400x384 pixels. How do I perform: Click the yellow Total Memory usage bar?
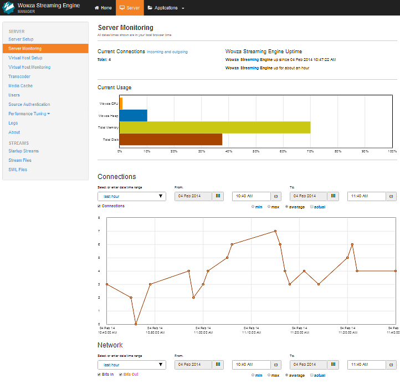pos(215,127)
